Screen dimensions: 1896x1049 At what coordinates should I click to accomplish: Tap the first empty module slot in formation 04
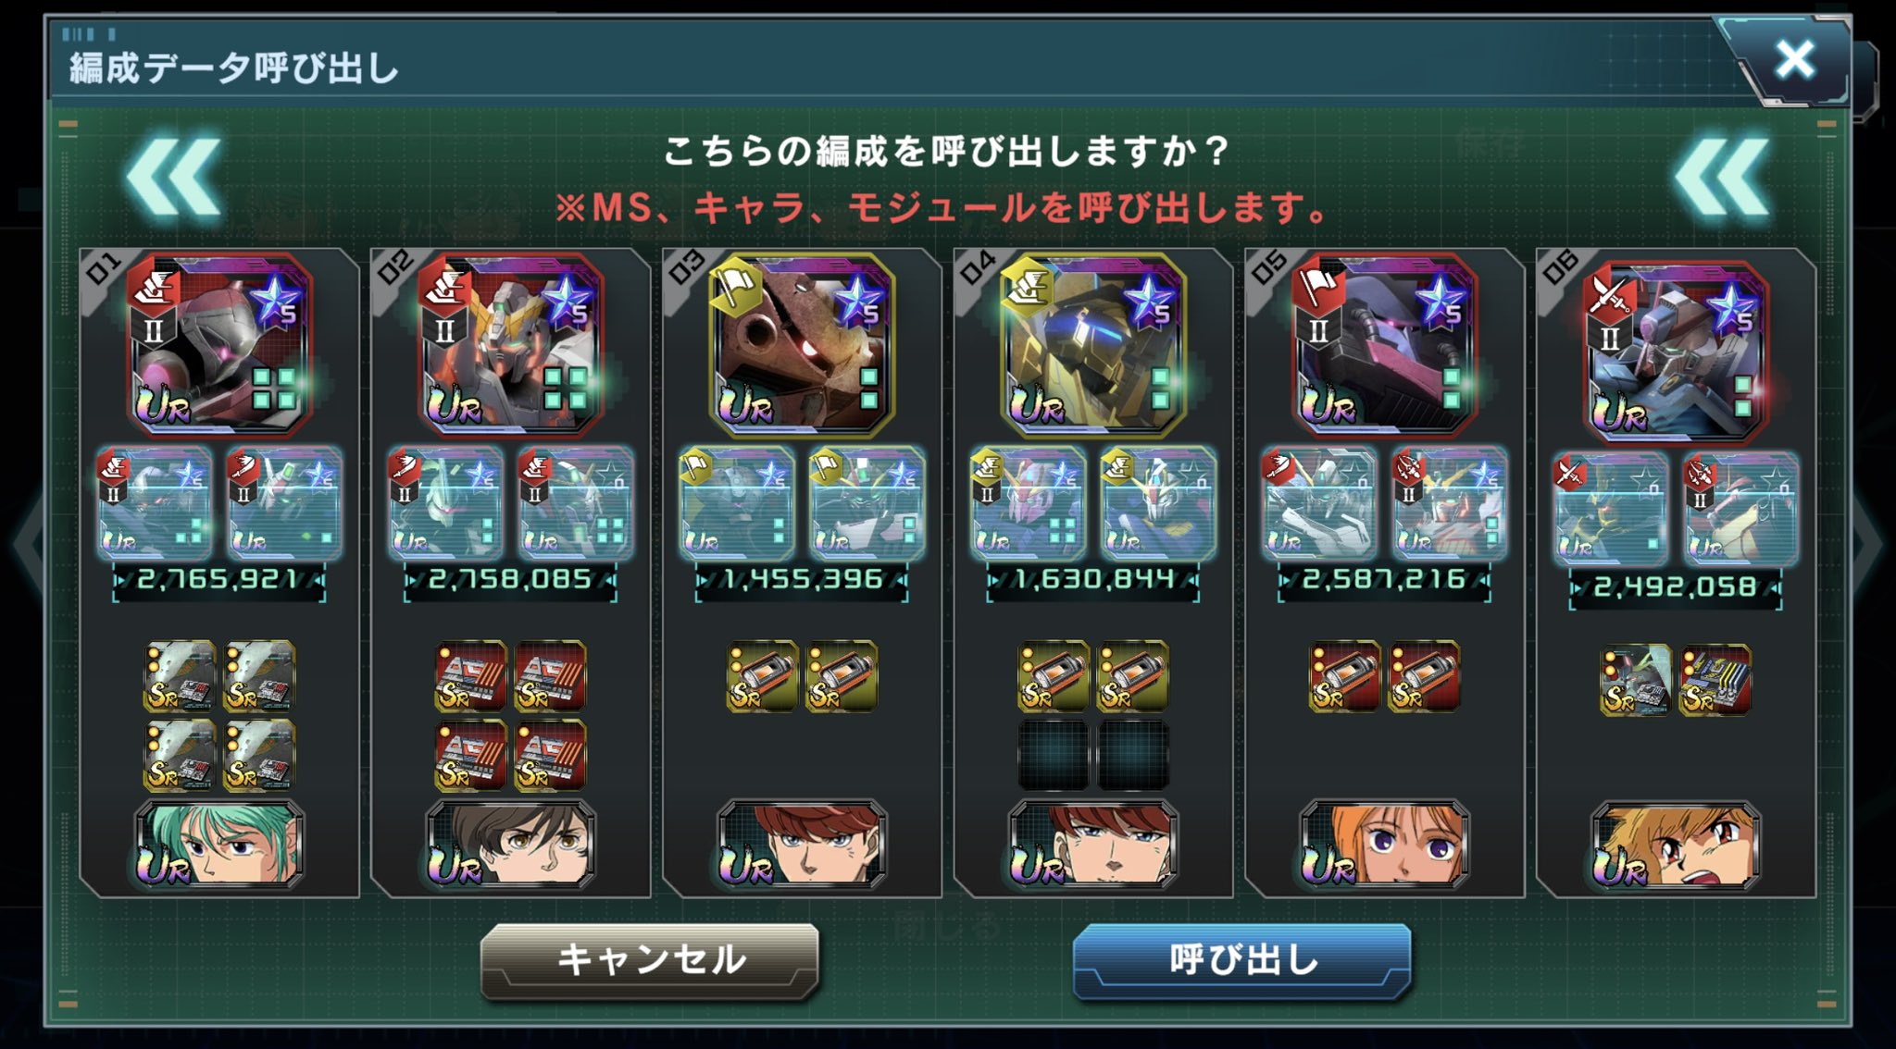tap(1054, 755)
